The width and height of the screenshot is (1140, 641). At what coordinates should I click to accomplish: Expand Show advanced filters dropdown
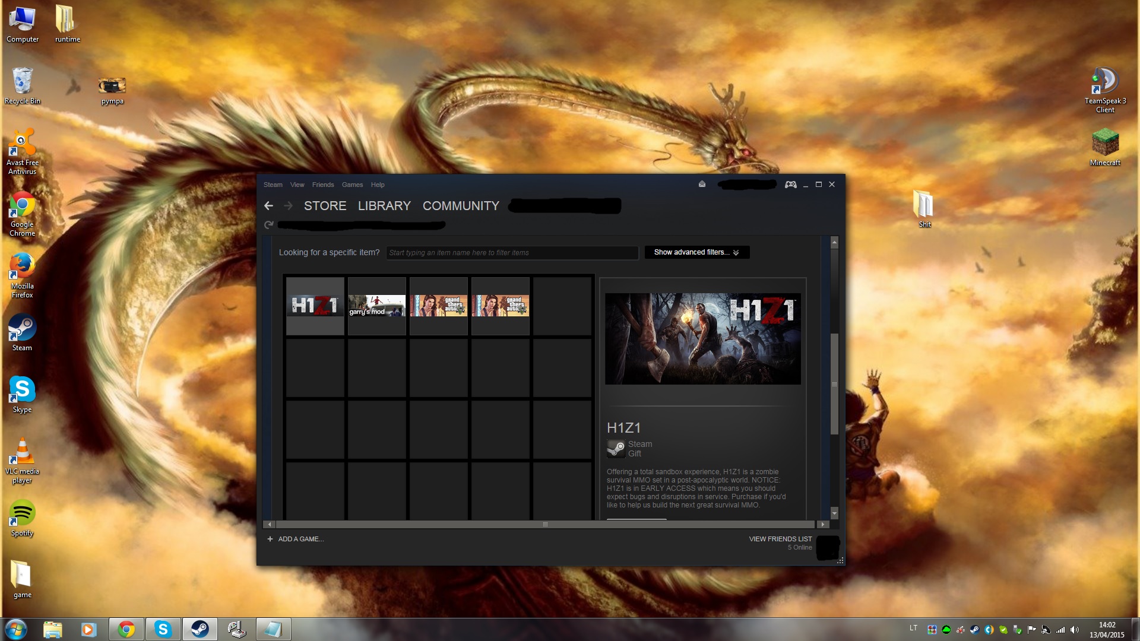point(697,252)
